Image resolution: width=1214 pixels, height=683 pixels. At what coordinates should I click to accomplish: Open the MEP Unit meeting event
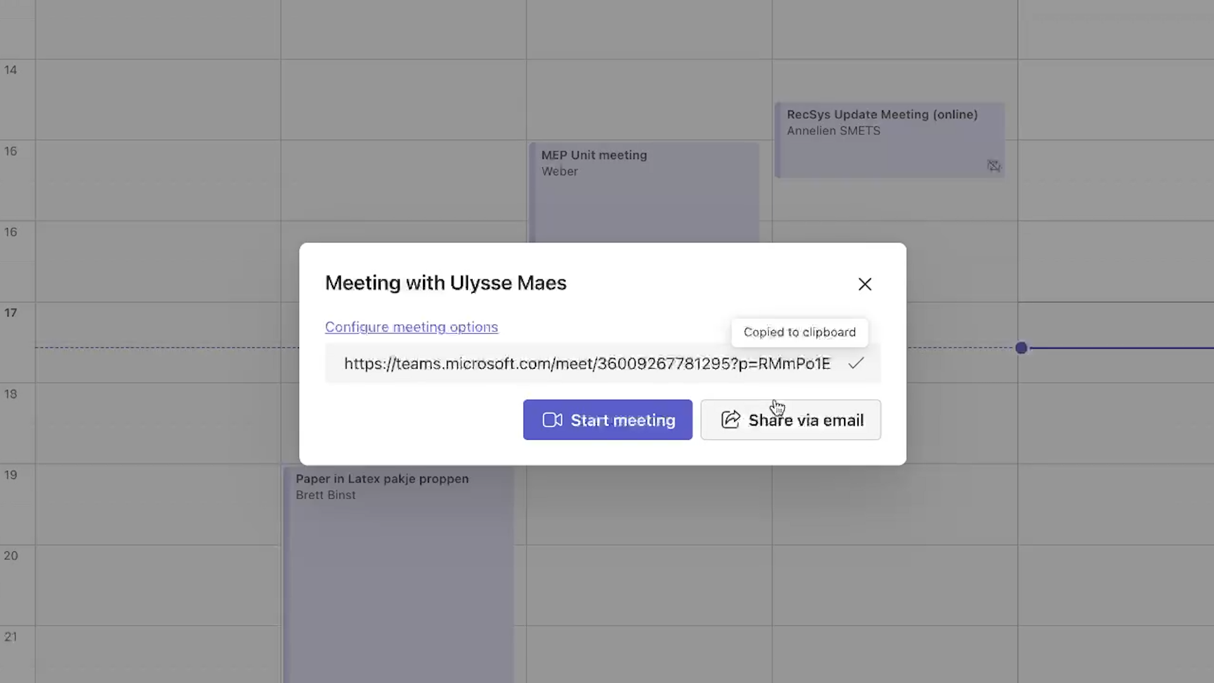pyautogui.click(x=594, y=156)
